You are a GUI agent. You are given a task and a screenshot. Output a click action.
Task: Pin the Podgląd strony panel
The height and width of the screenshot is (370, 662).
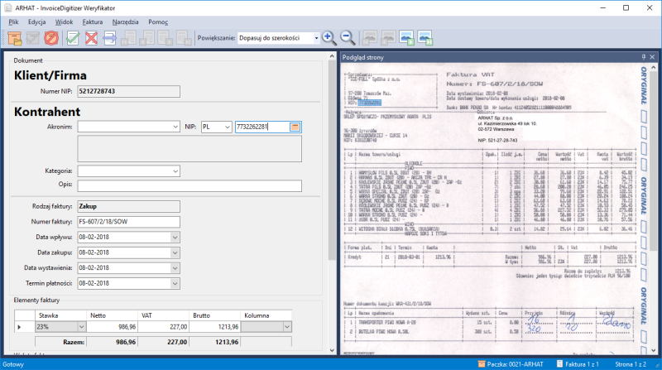(x=644, y=57)
